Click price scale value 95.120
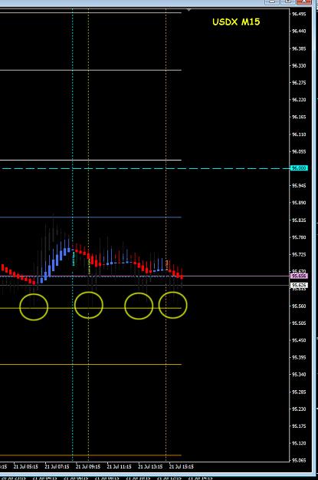This screenshot has height=480, width=318. click(x=299, y=443)
